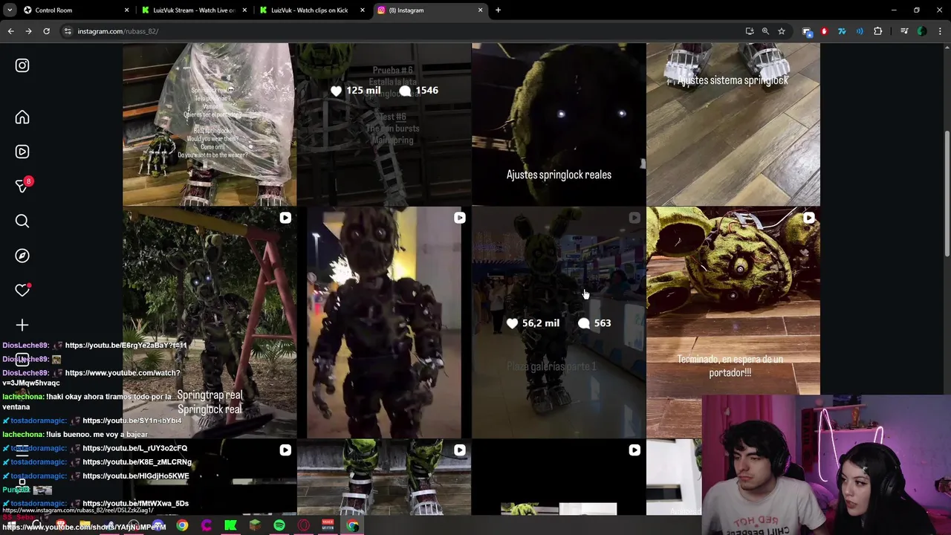This screenshot has width=951, height=535.
Task: Click blue sound-waves extension icon
Action: 860,31
